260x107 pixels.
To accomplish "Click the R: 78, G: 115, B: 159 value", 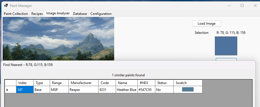I will 231,33.
